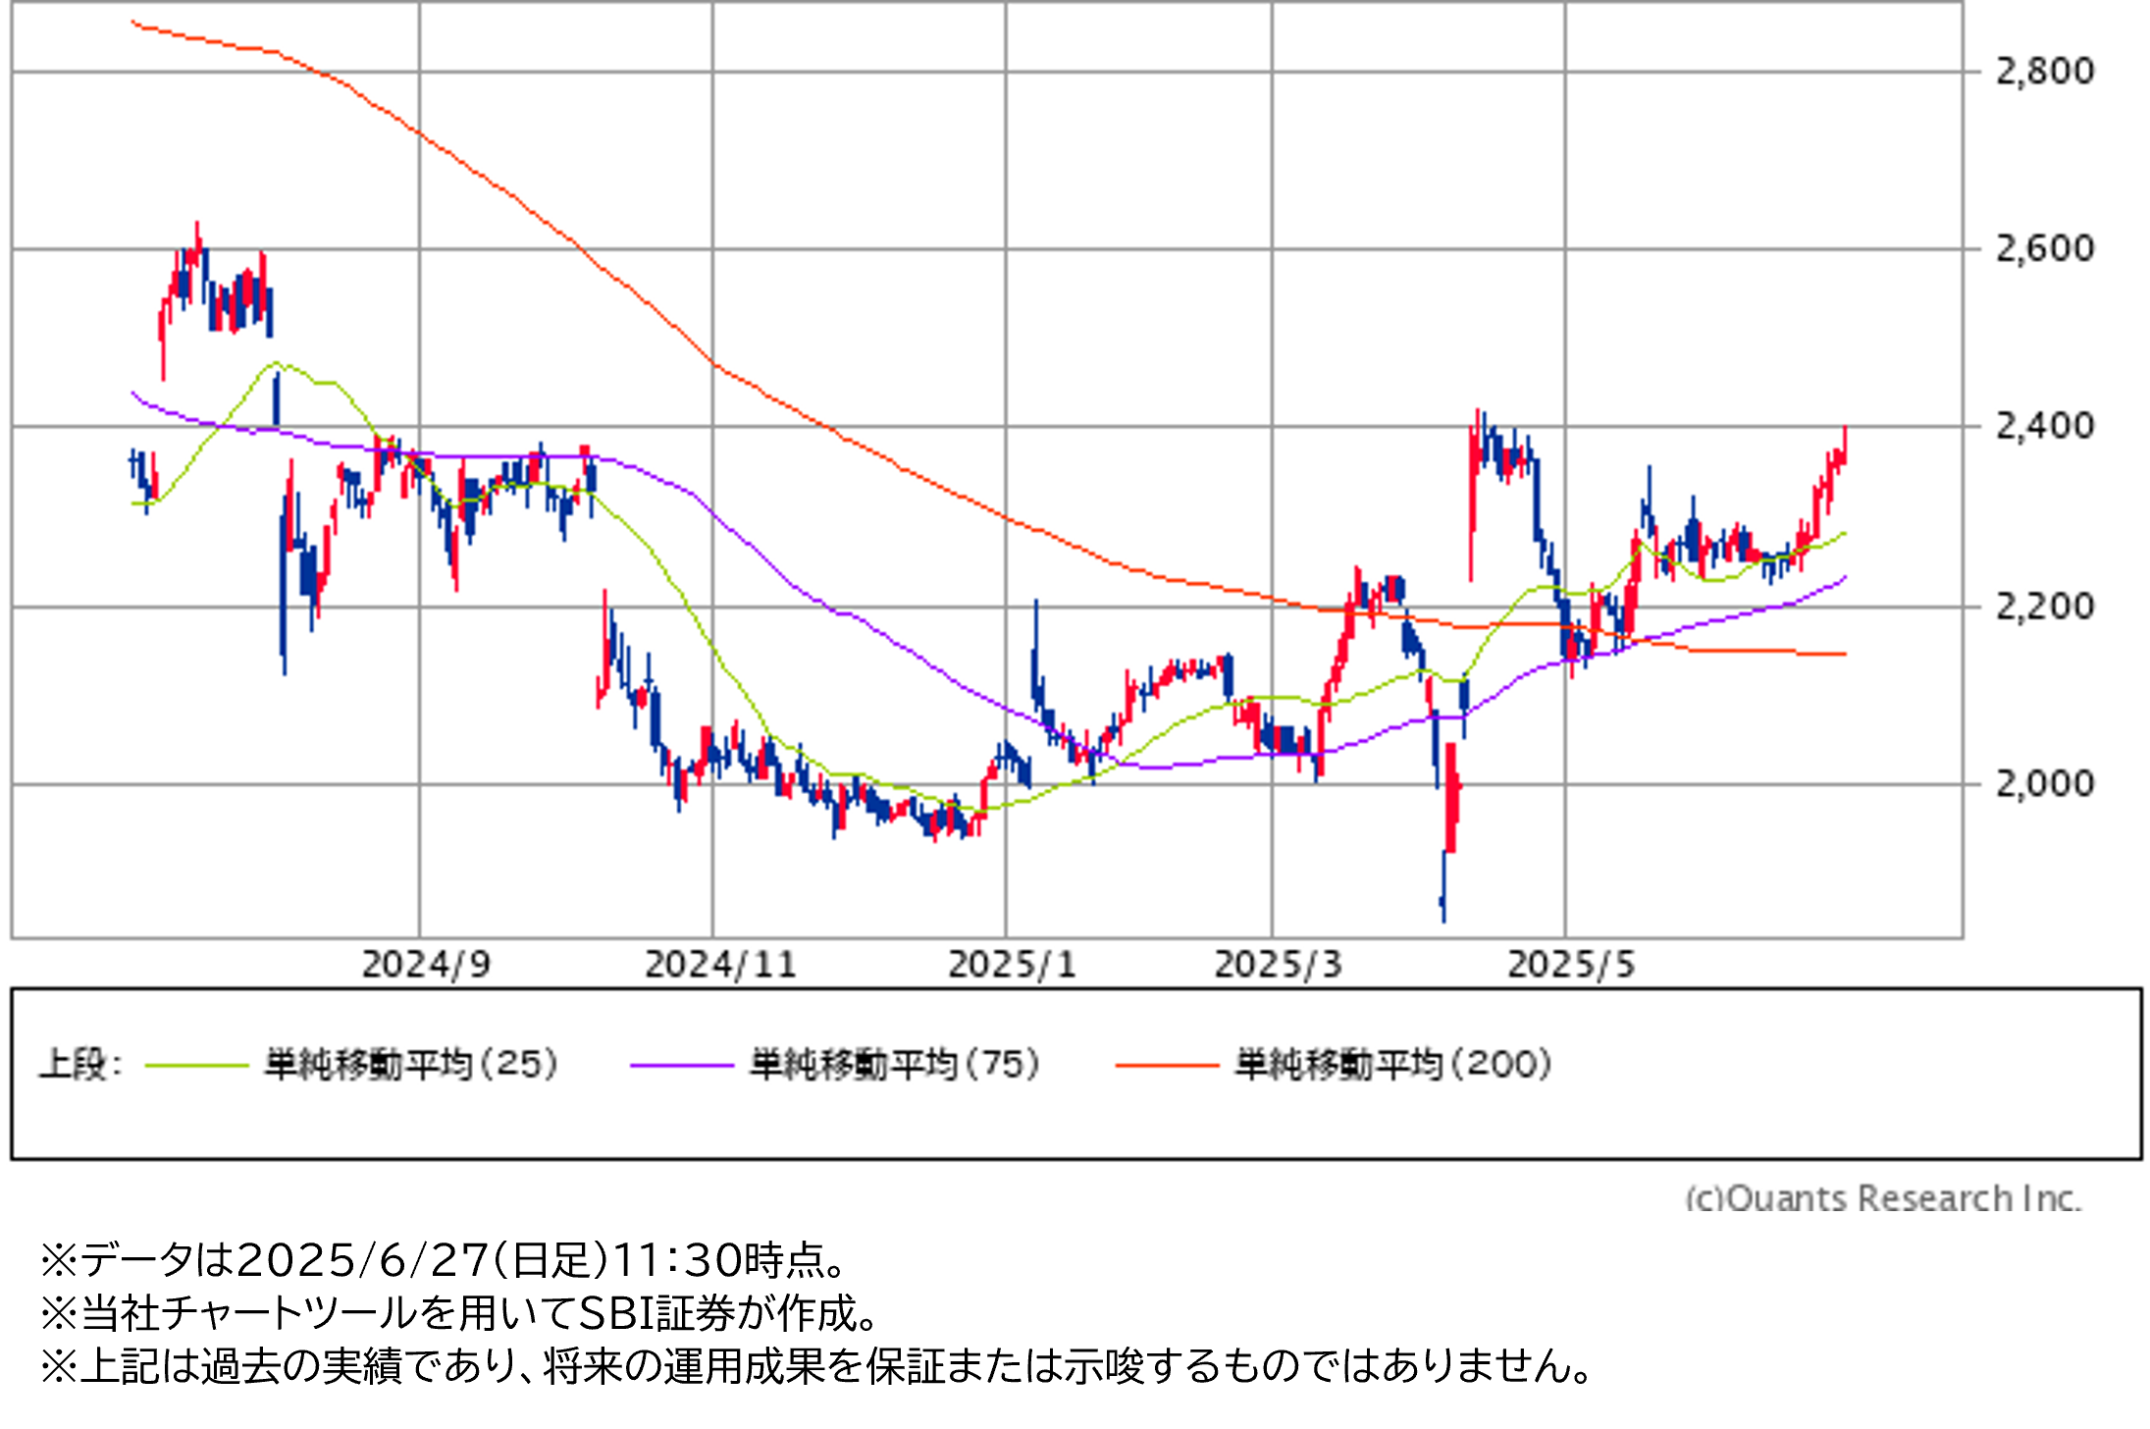This screenshot has height=1429, width=2150.
Task: Click the 2024/11 date axis label
Action: tap(719, 965)
